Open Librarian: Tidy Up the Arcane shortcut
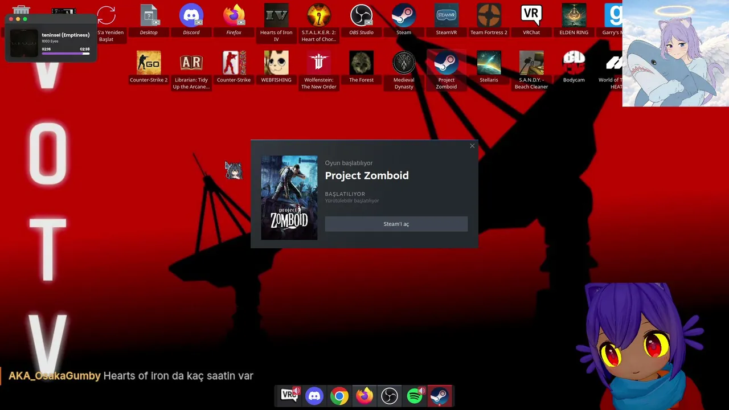Image resolution: width=729 pixels, height=410 pixels. pos(191,70)
